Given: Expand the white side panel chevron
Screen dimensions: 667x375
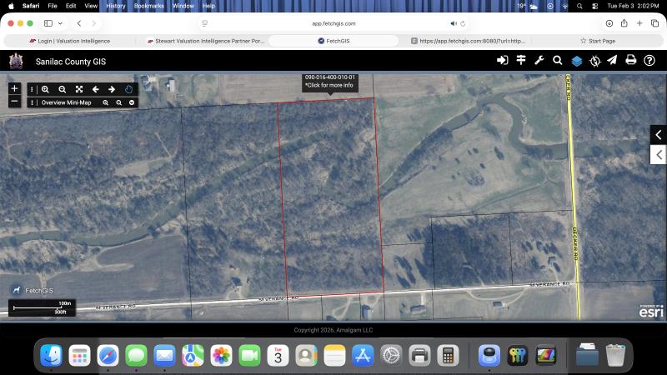Looking at the screenshot, I should point(658,154).
